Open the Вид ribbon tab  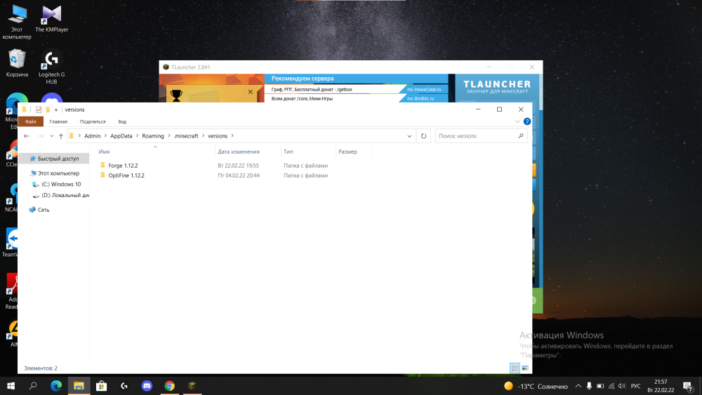(x=122, y=121)
